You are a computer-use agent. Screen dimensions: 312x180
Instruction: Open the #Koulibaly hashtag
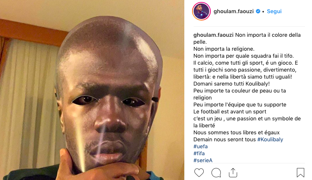coord(270,139)
